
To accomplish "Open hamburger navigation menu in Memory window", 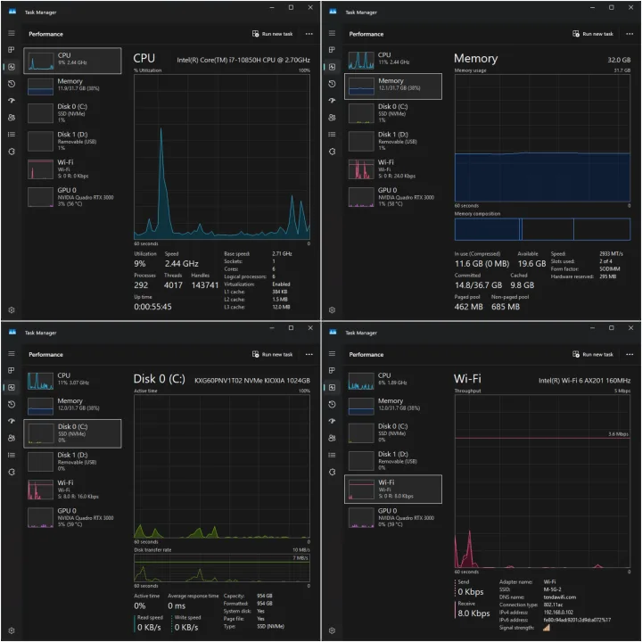I will click(332, 33).
